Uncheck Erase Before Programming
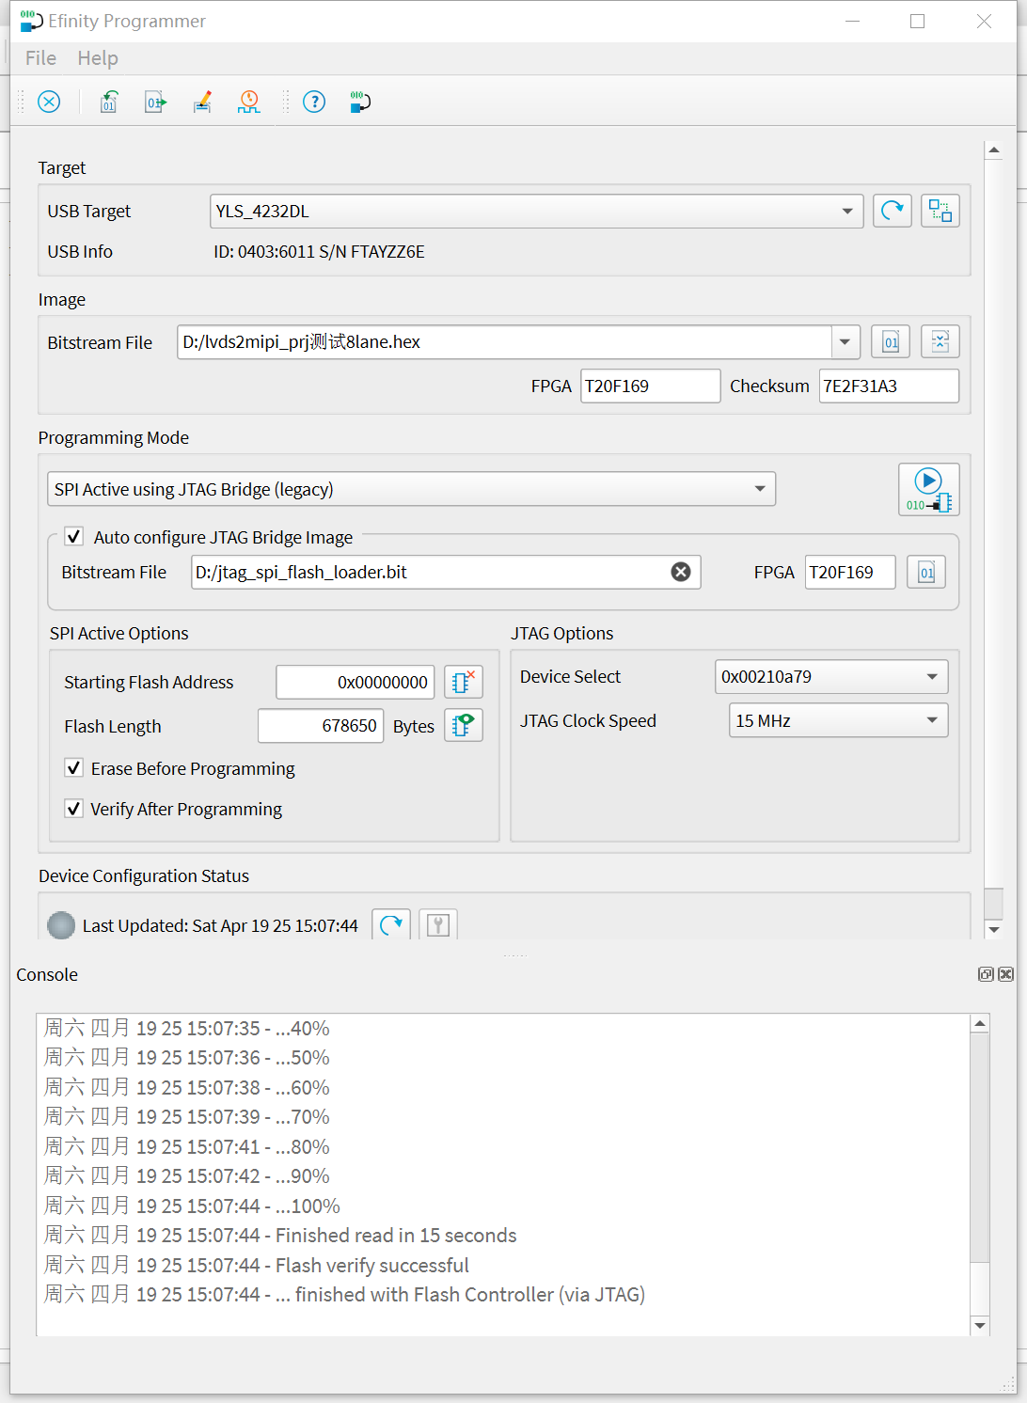 click(x=73, y=768)
